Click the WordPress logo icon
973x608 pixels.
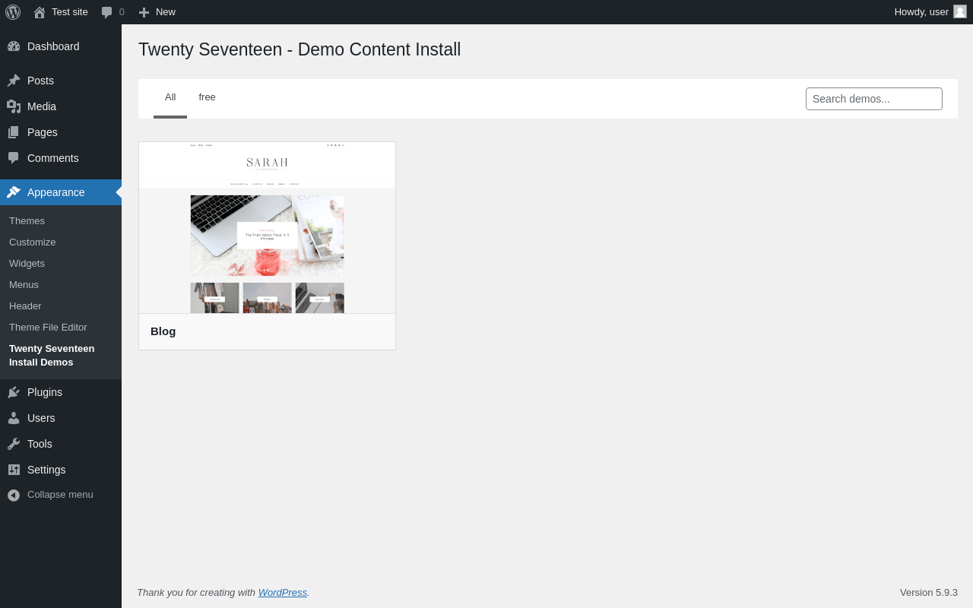point(13,12)
